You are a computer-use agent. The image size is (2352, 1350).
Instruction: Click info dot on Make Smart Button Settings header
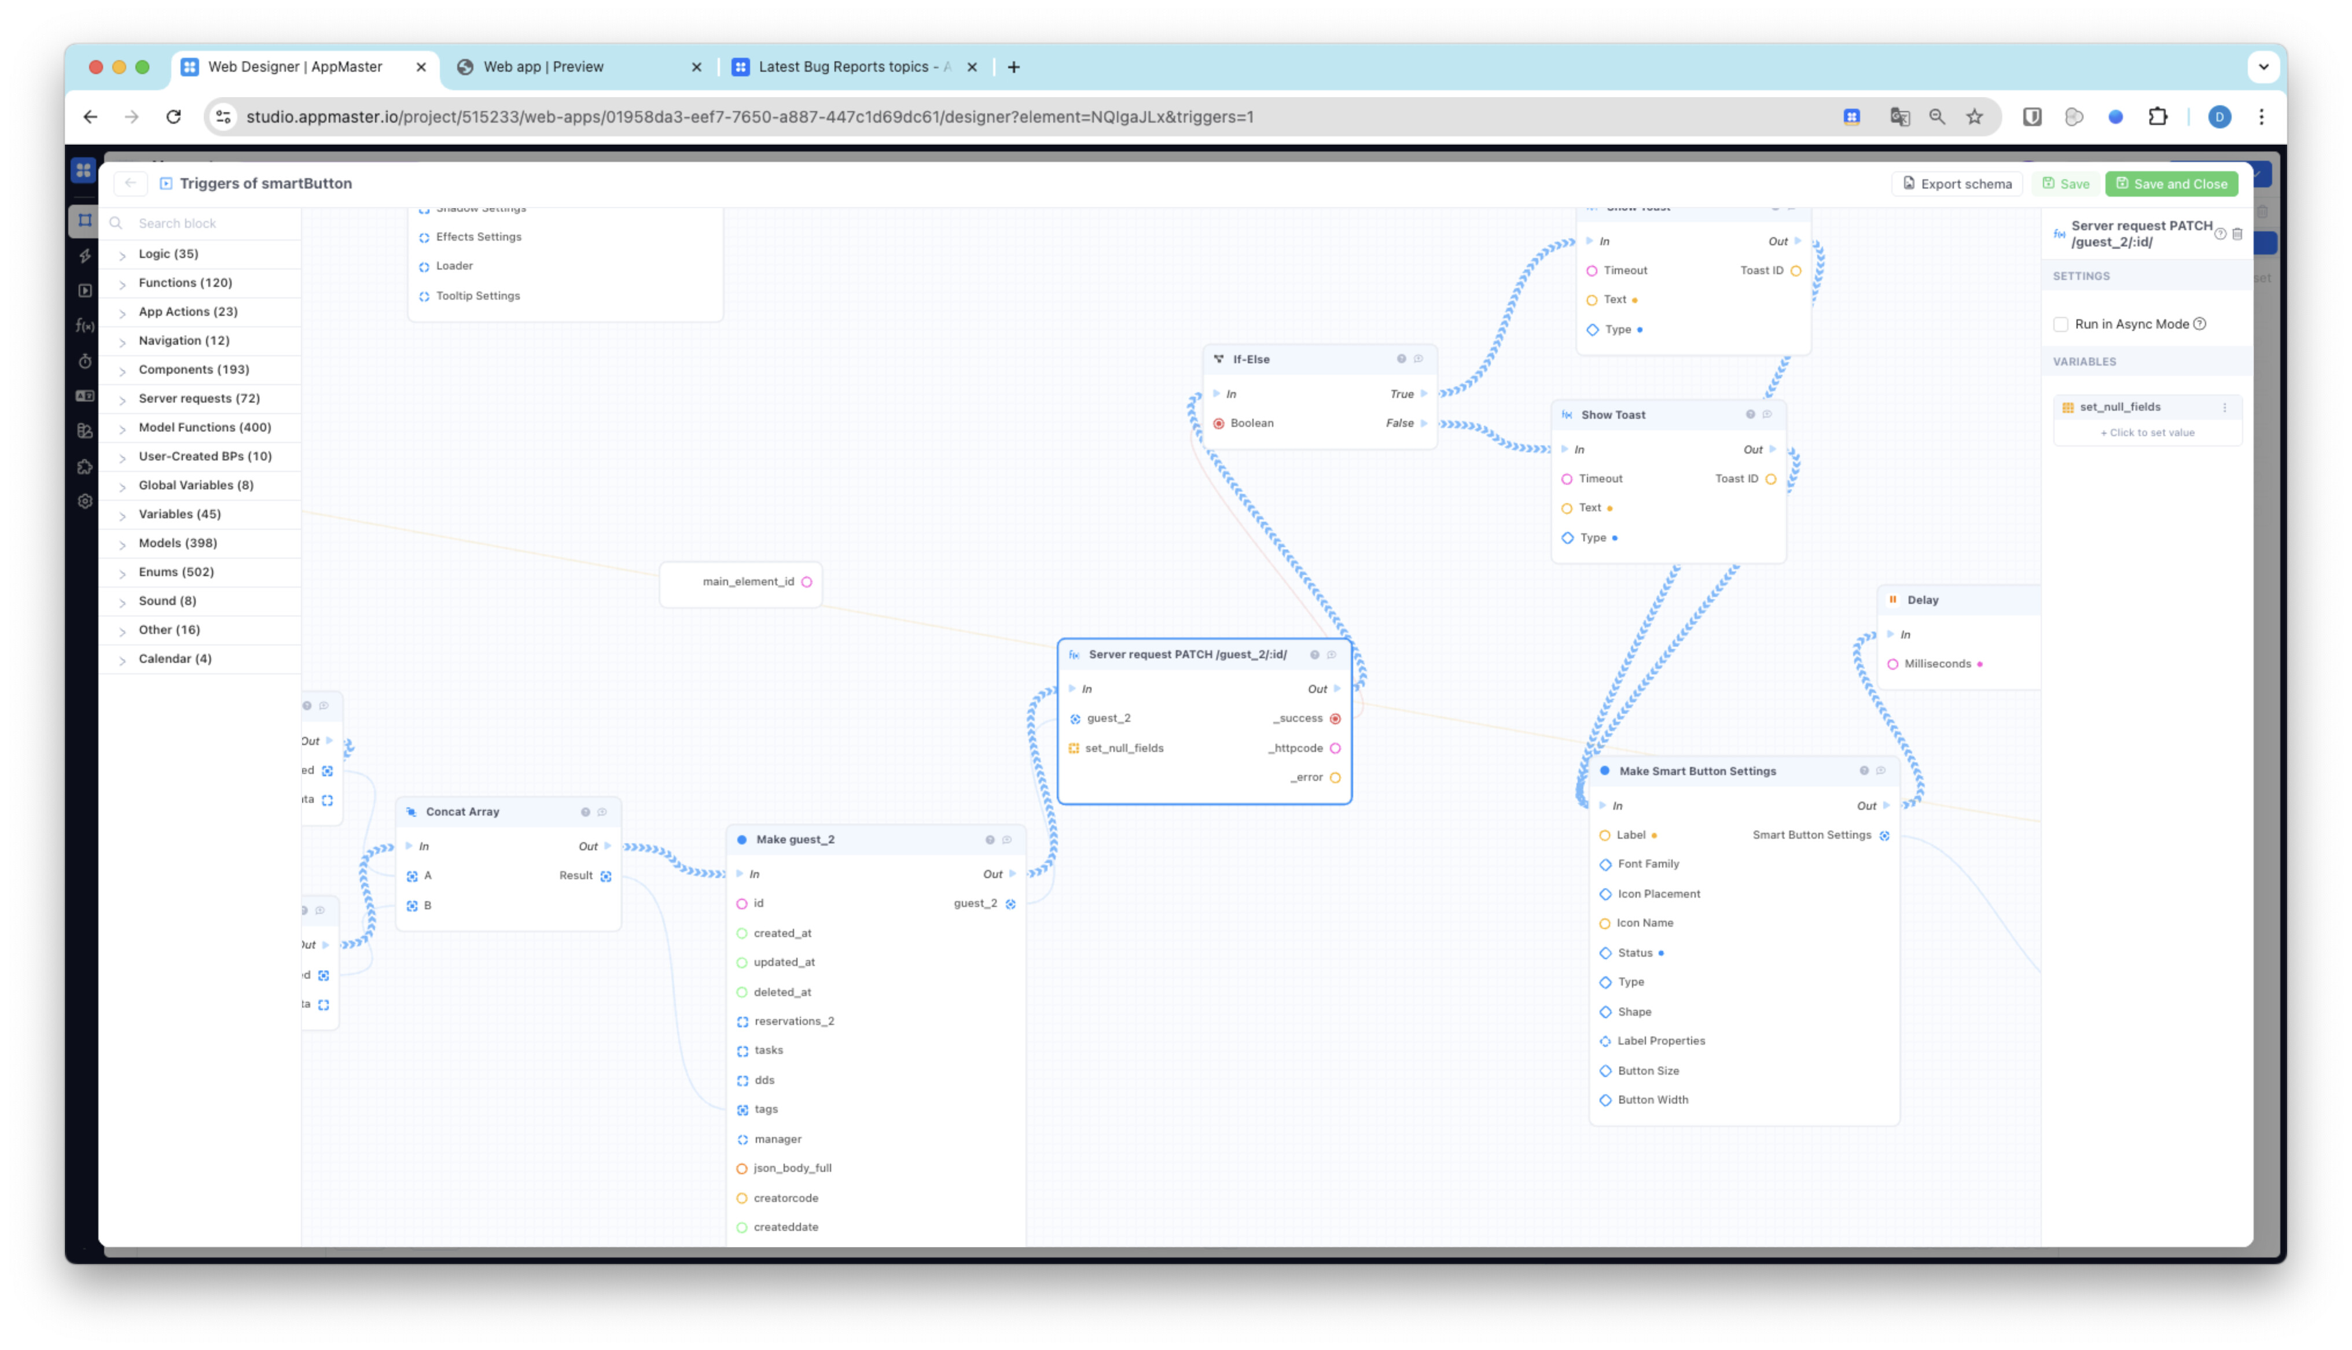click(1864, 770)
